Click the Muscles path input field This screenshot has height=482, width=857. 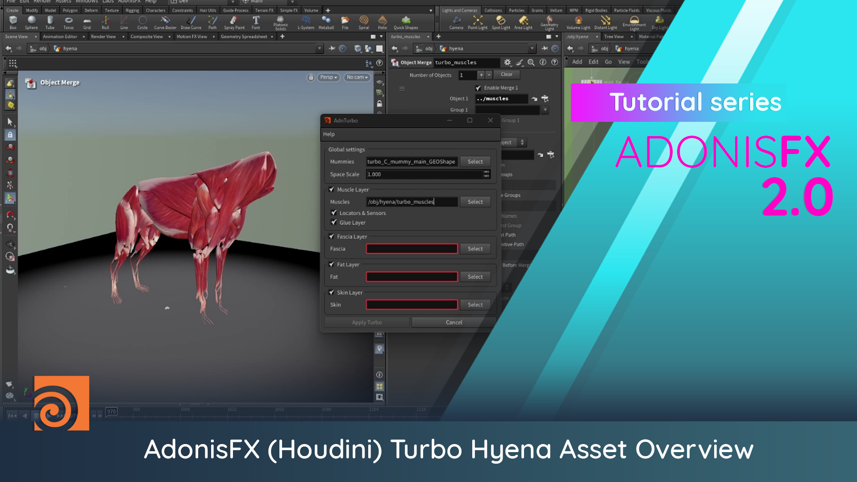(412, 202)
